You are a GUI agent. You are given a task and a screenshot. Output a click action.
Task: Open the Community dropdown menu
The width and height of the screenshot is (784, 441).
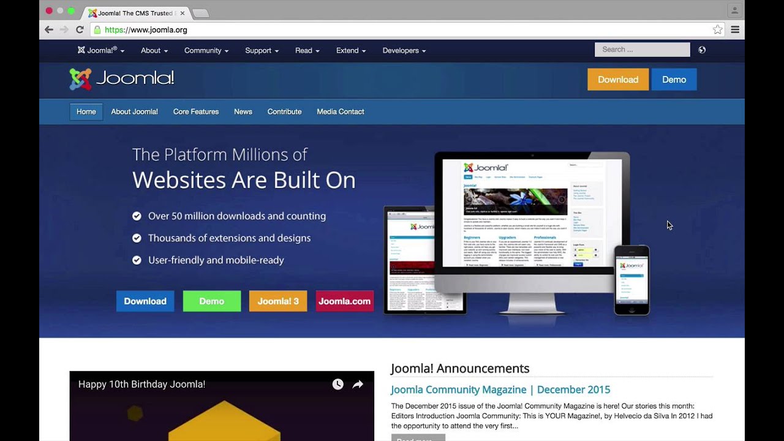point(206,50)
